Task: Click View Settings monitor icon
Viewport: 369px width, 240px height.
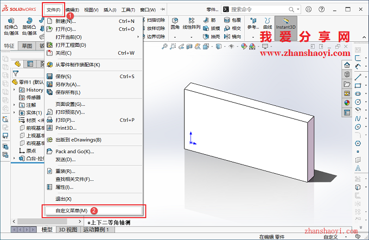Action: pos(265,46)
